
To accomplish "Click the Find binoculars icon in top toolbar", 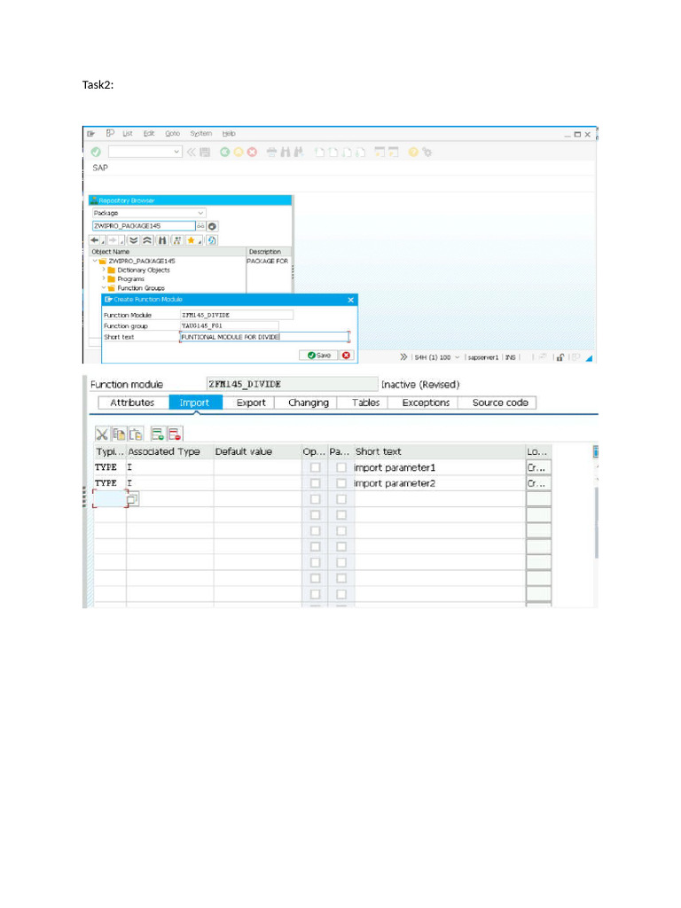I will pos(286,153).
